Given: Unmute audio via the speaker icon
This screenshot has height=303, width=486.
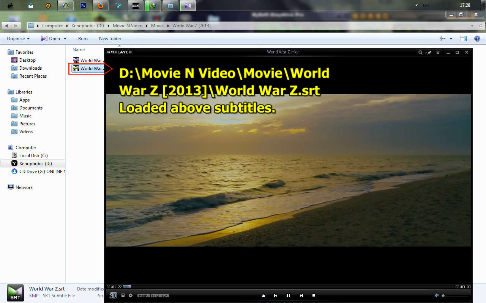Looking at the screenshot, I should point(437,295).
